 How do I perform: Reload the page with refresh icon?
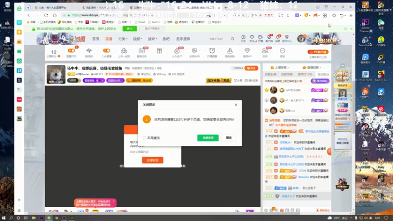[46, 15]
